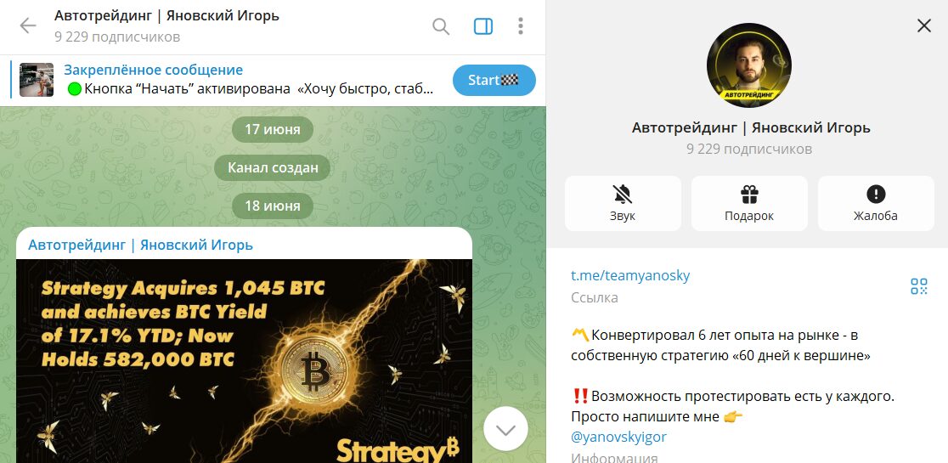Image resolution: width=948 pixels, height=463 pixels.
Task: Toggle notifications with the Звук button
Action: [x=623, y=203]
